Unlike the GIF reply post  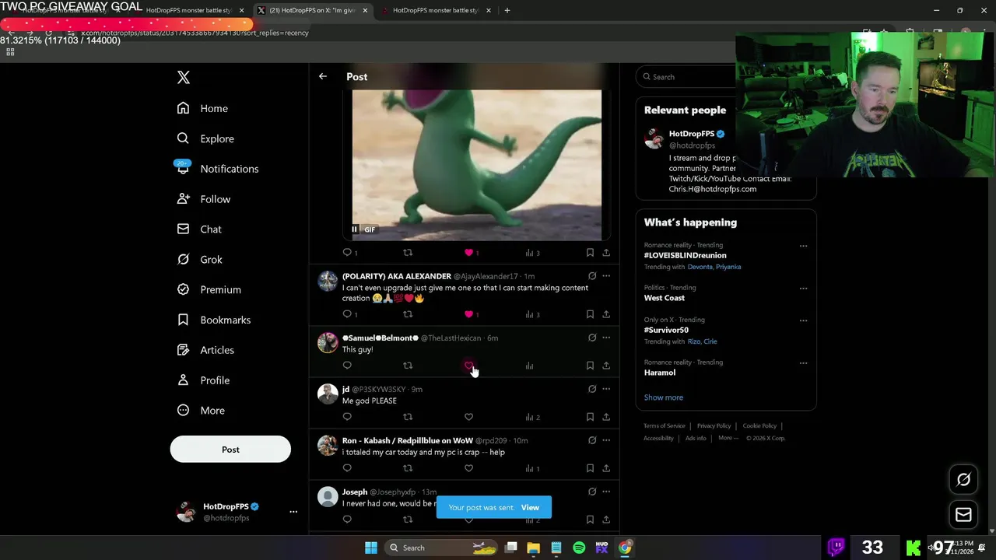point(468,253)
